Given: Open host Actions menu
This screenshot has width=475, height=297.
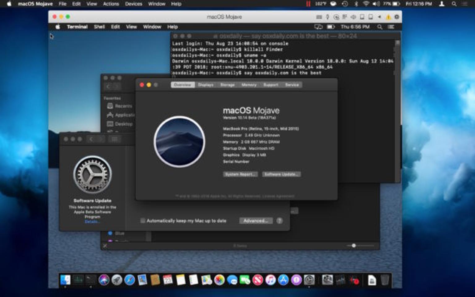Looking at the screenshot, I should click(x=111, y=4).
